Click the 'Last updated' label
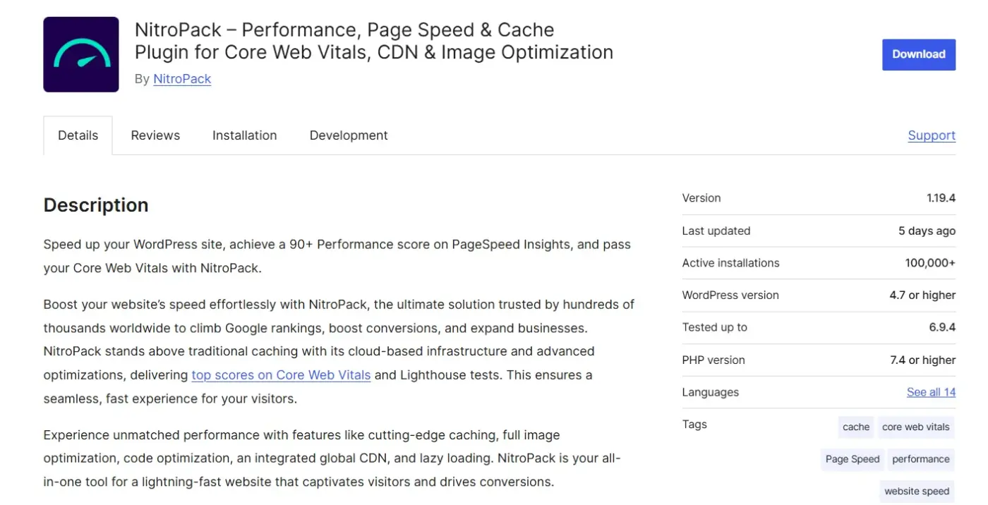The image size is (988, 505). point(716,231)
